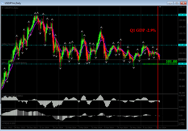Click the 98.980 value on price scale
The image size is (188, 131).
tap(182, 86)
